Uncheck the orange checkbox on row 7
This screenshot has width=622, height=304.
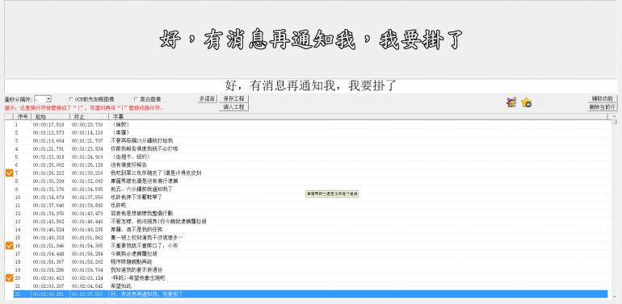10,173
